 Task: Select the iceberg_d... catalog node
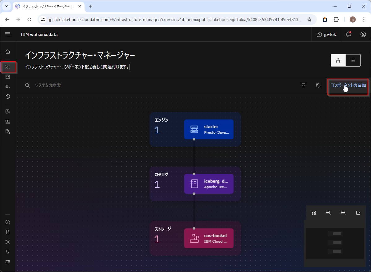[x=209, y=184]
